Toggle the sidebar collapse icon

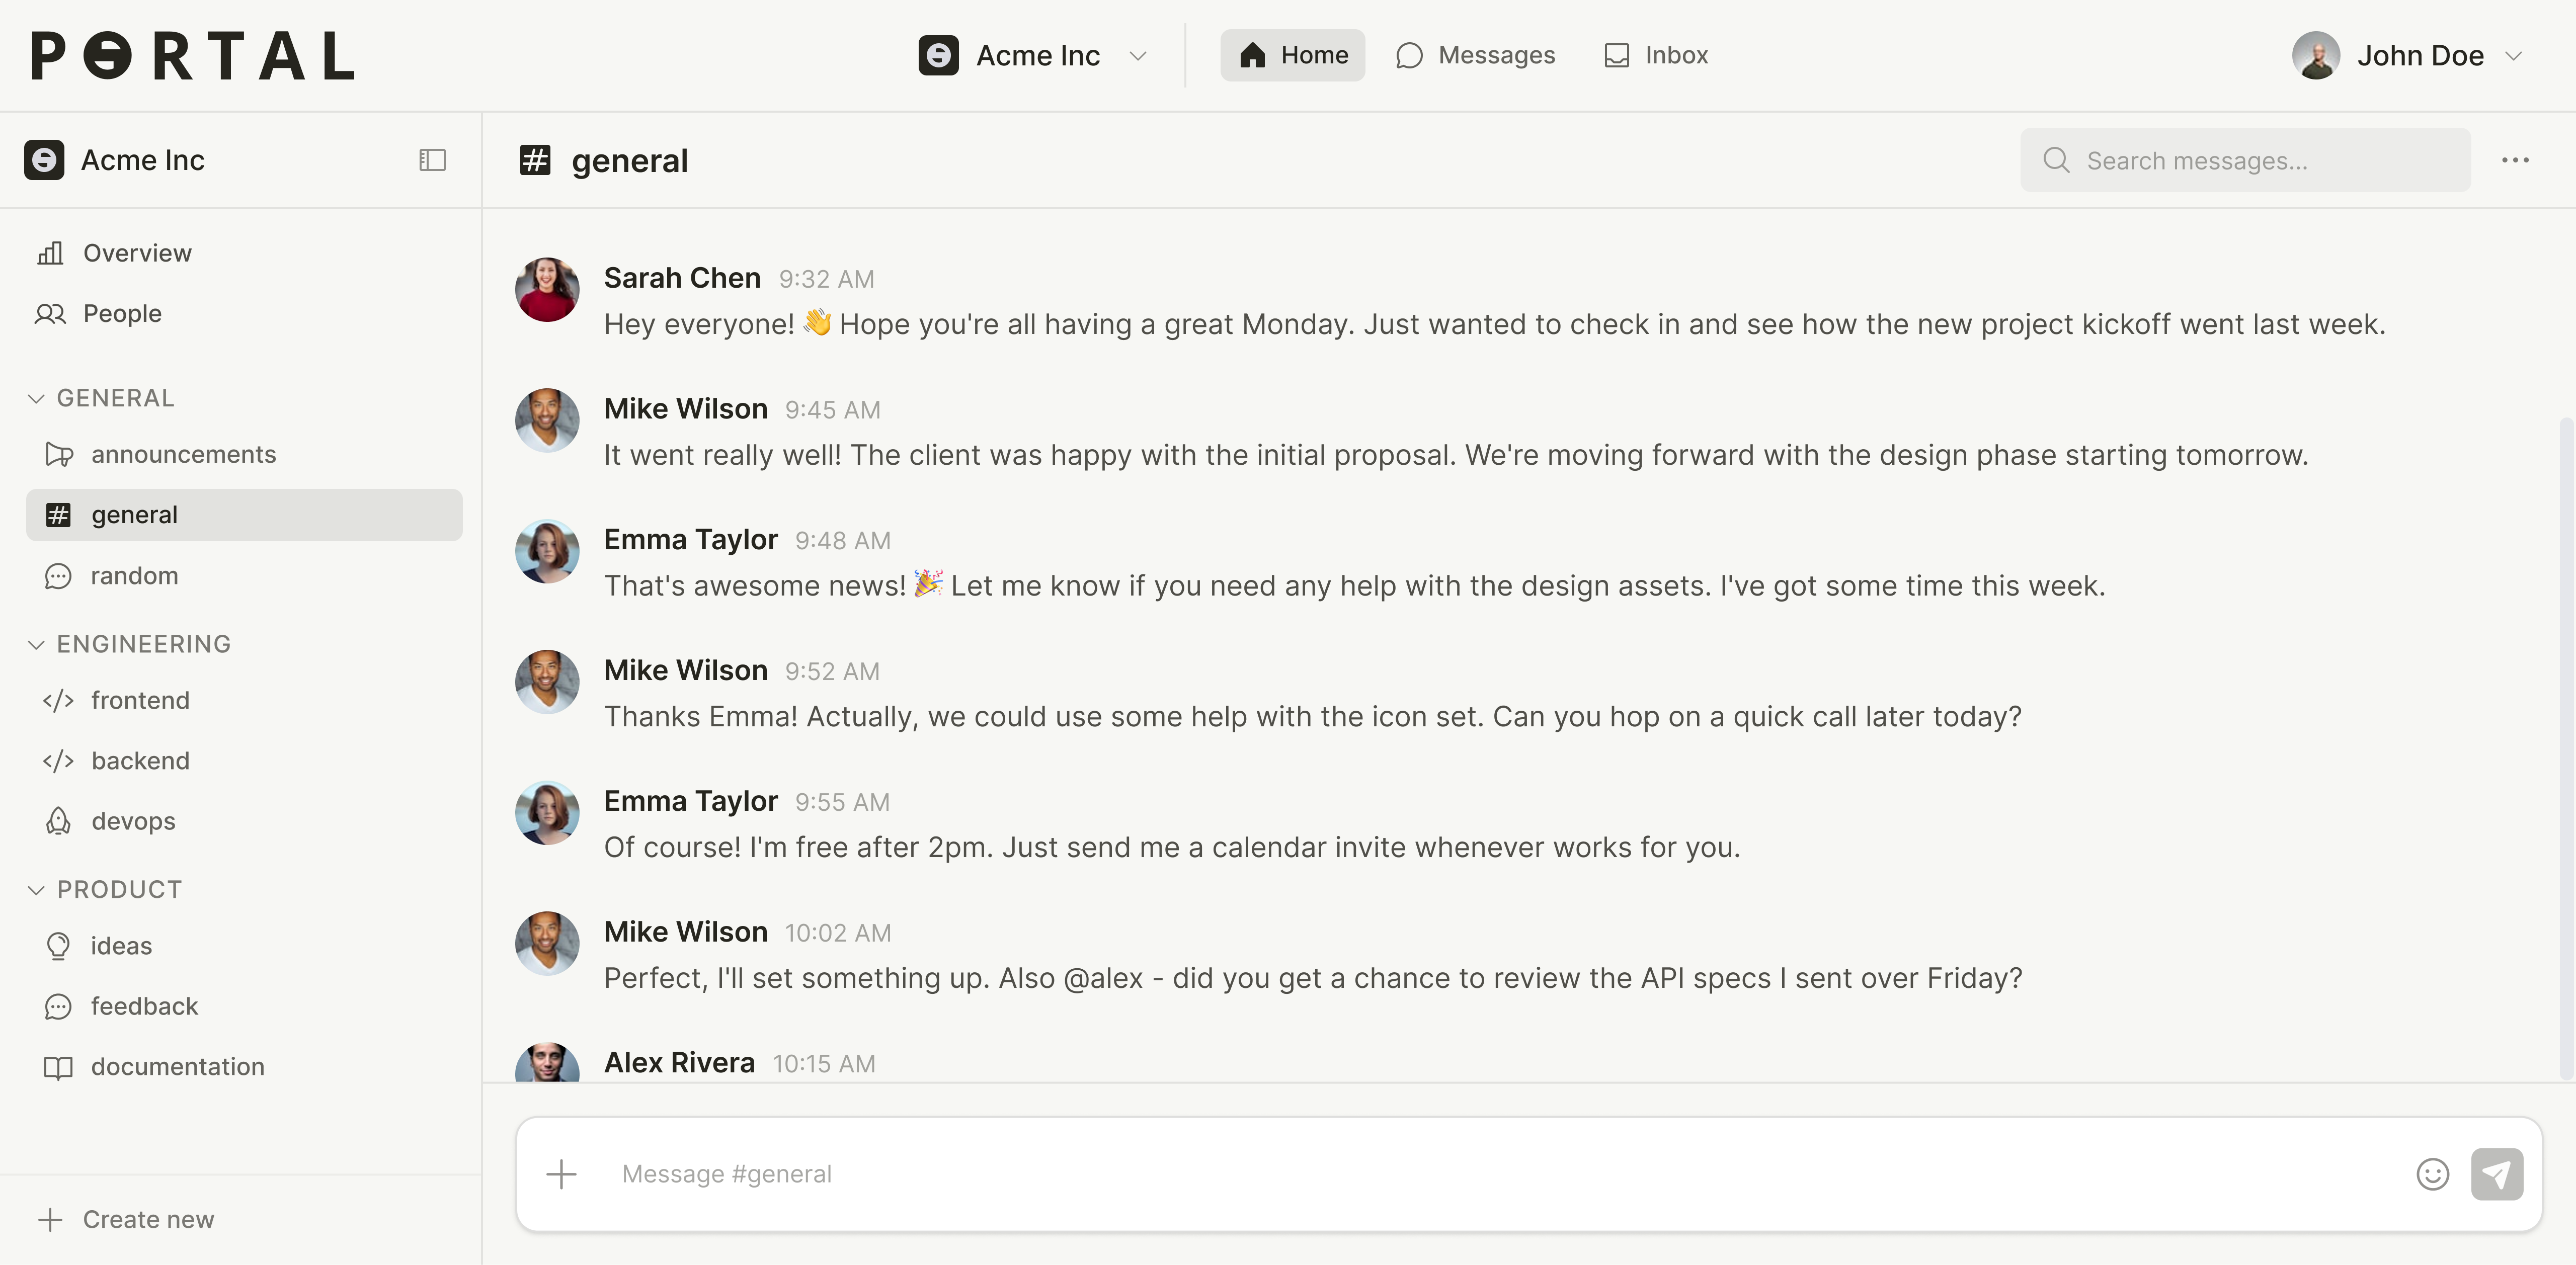[x=432, y=160]
